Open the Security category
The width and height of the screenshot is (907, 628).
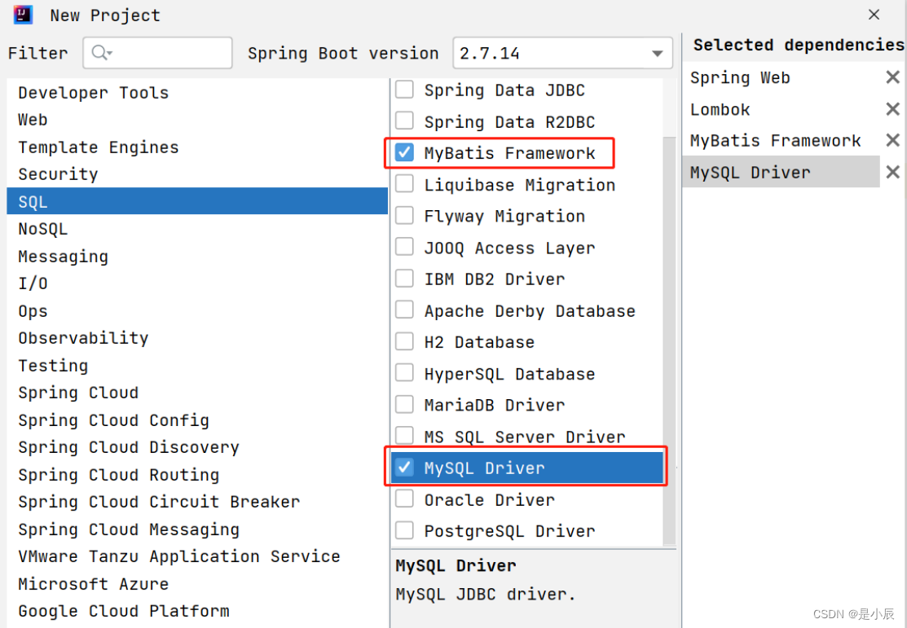tap(197, 174)
